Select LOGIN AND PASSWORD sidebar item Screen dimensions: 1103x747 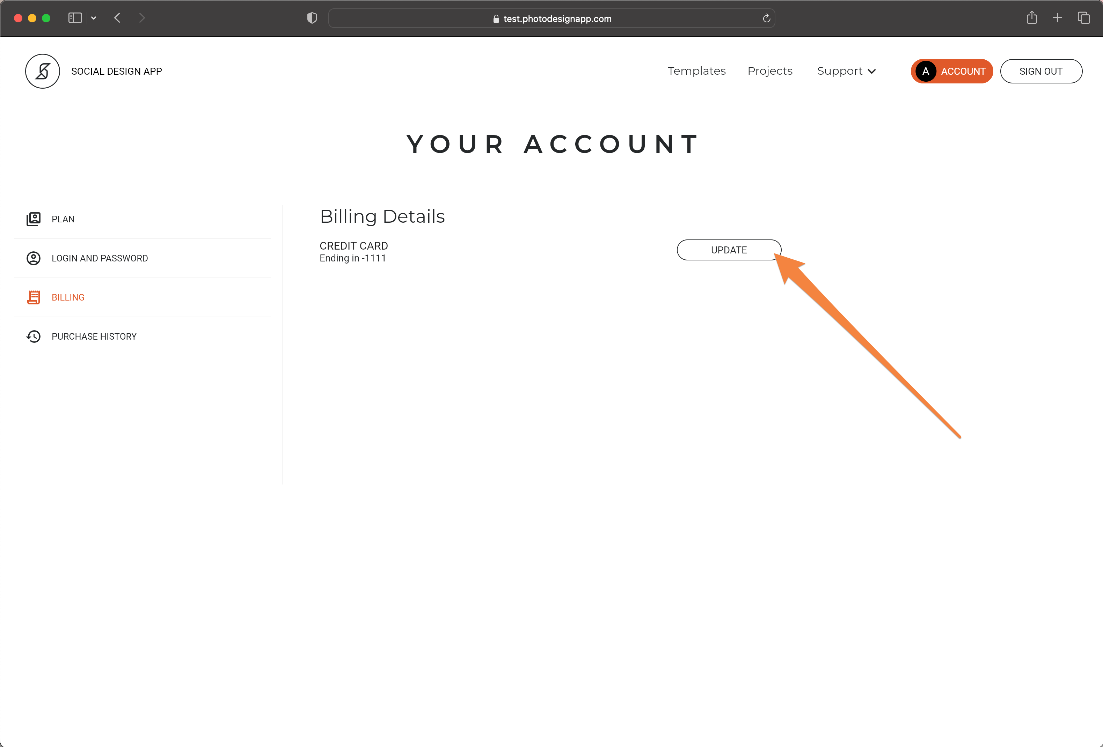(x=143, y=258)
